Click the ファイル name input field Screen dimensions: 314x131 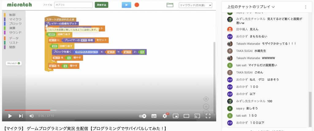[x=74, y=5]
